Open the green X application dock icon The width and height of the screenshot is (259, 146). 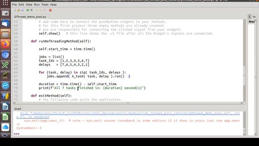pos(5,65)
